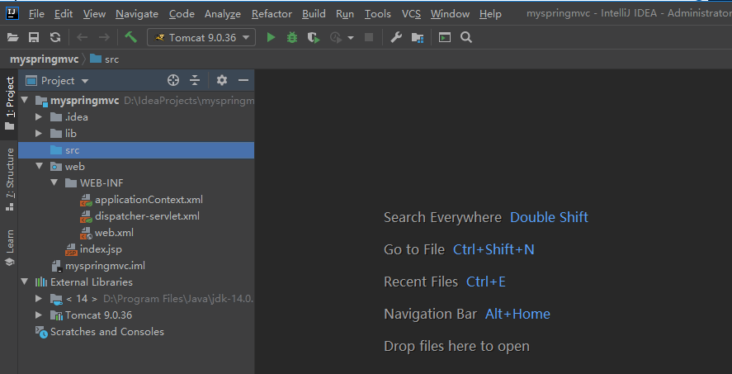
Task: Click the Forward navigation arrow
Action: click(x=104, y=37)
